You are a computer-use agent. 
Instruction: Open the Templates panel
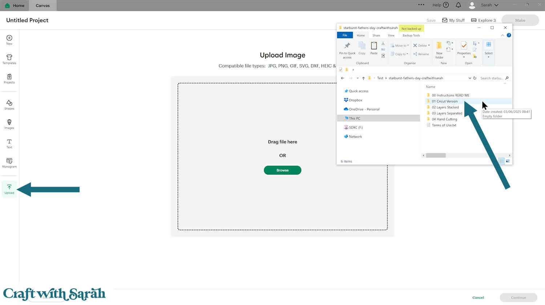coord(9,59)
